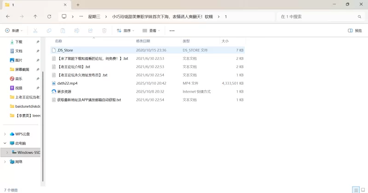Go up one folder with Up arrow
368x193 pixels.
coord(35,17)
